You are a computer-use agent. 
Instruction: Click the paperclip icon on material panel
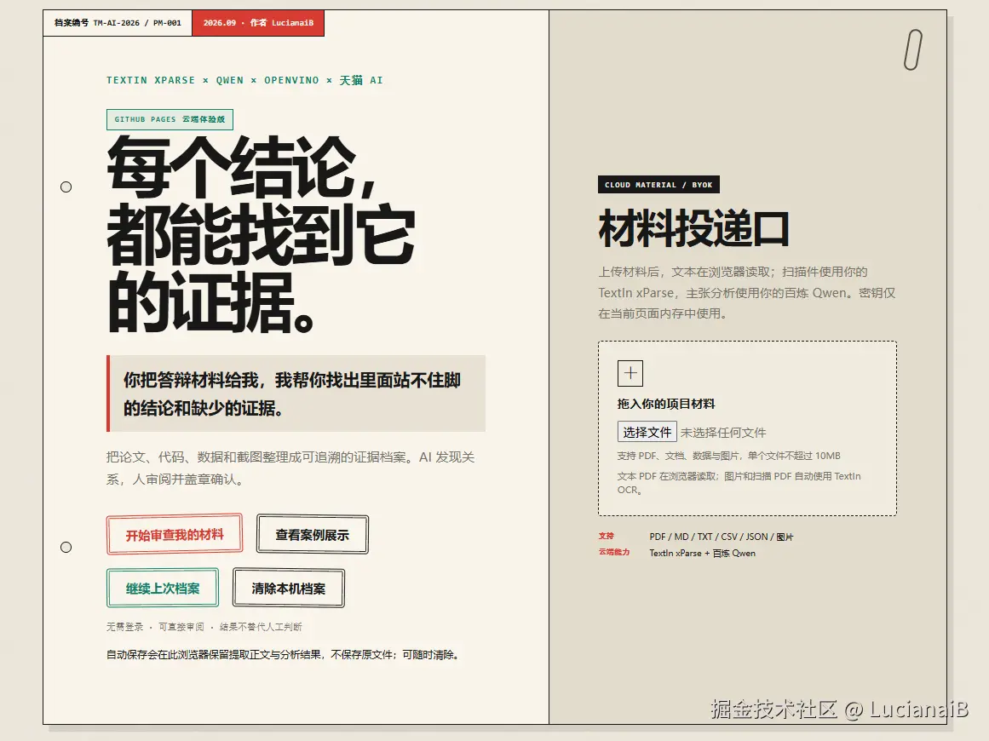tap(912, 49)
